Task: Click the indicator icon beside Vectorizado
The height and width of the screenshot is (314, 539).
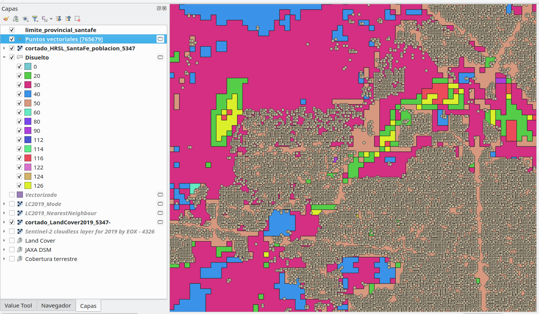Action: click(x=160, y=195)
